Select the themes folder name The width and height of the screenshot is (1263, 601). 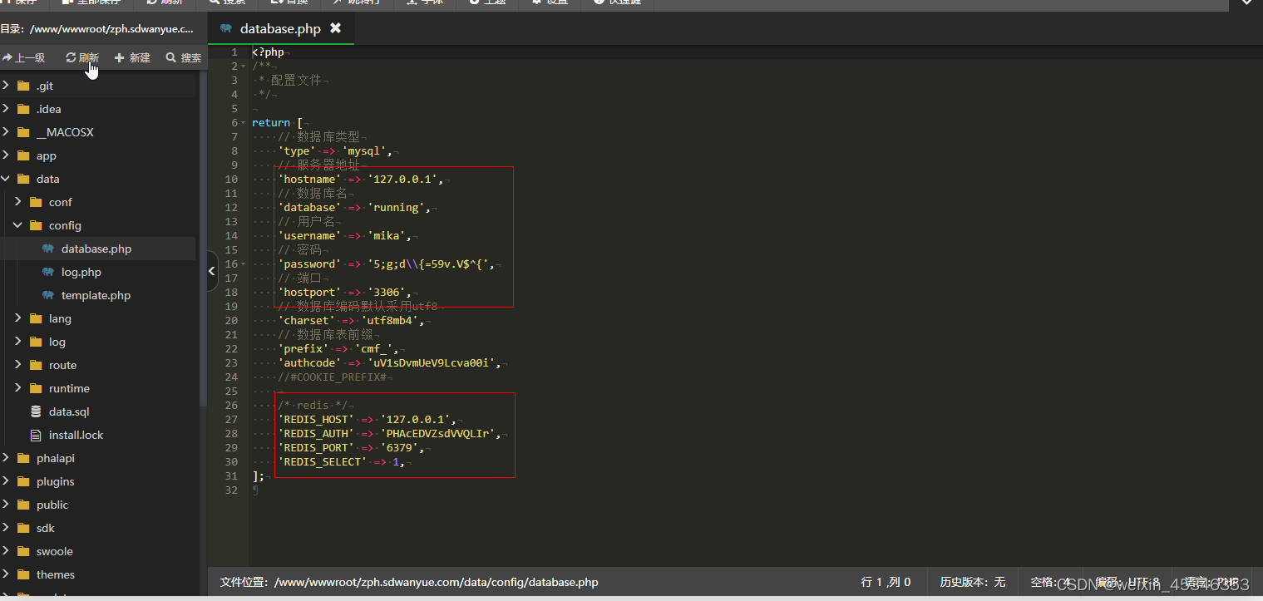56,574
